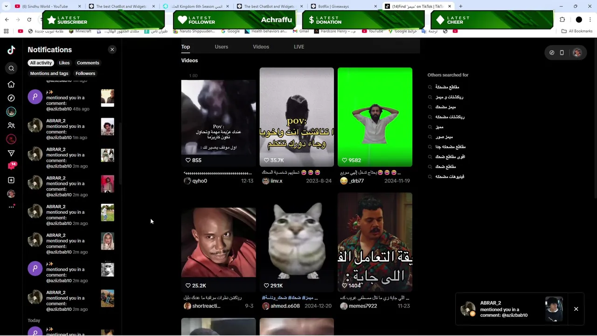
Task: Open the Minecraft bookmark
Action: tap(80, 31)
